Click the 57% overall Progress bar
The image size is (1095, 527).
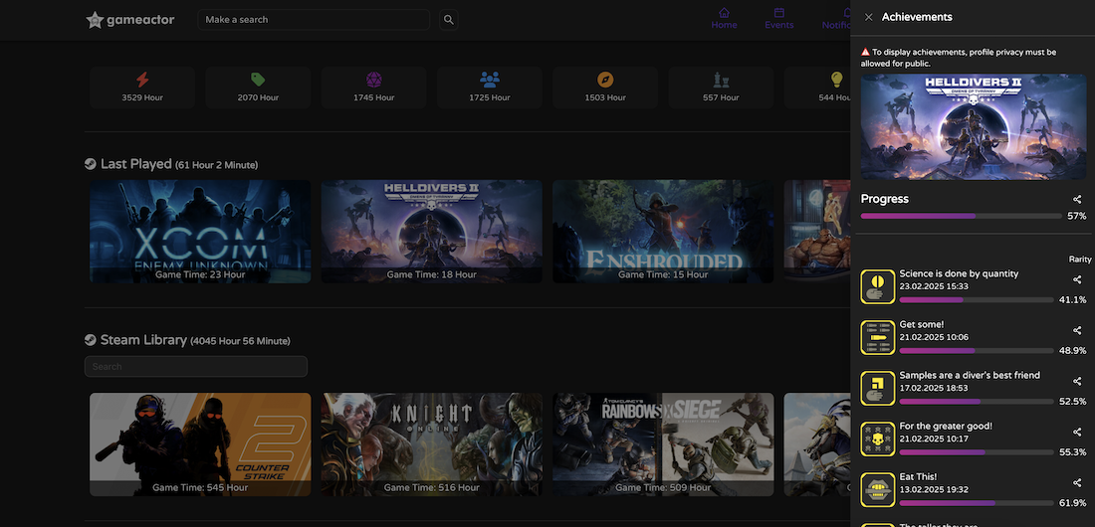pyautogui.click(x=955, y=216)
